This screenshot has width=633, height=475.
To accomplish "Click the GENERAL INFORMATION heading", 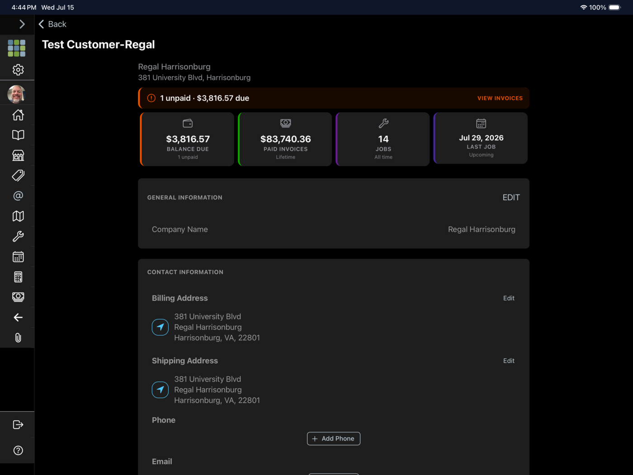I will 185,198.
